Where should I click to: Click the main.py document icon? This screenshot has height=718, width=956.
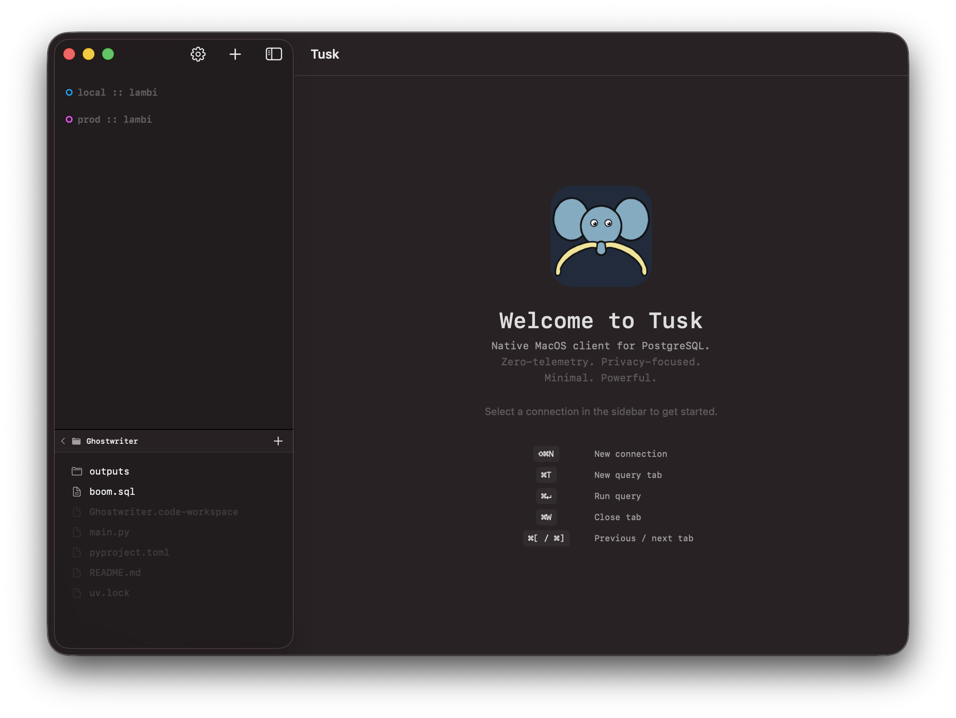coord(77,532)
